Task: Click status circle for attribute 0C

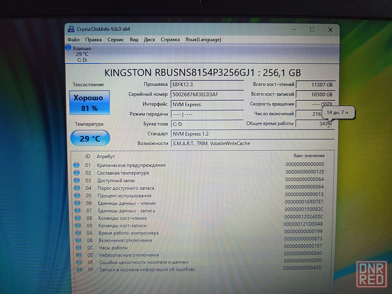Action: click(x=79, y=247)
